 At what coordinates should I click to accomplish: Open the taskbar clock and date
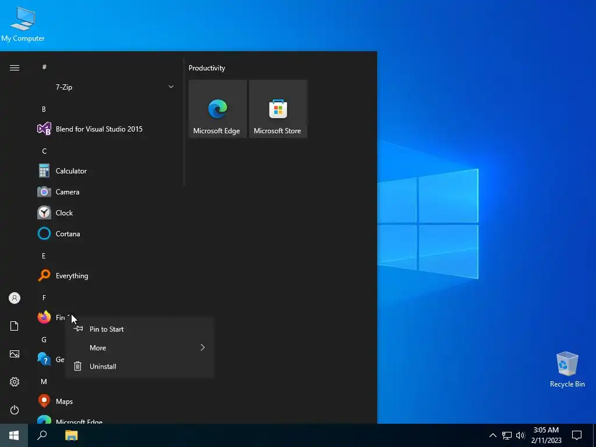click(546, 435)
